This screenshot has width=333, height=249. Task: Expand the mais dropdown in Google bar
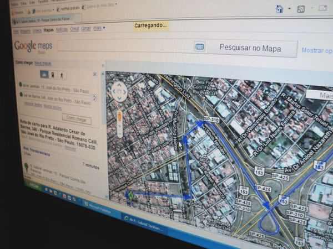coord(99,28)
